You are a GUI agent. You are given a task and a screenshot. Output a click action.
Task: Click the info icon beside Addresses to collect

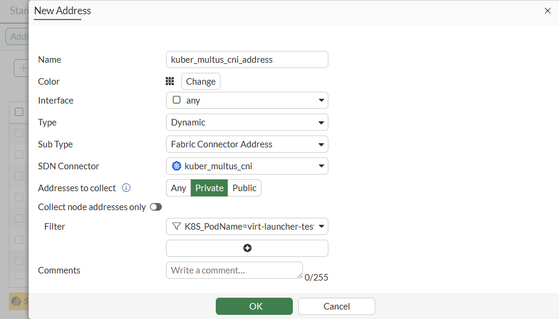click(126, 188)
